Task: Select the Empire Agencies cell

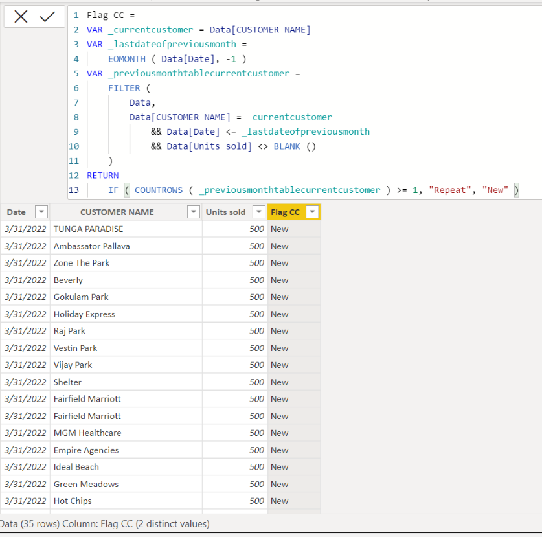Action: click(126, 450)
